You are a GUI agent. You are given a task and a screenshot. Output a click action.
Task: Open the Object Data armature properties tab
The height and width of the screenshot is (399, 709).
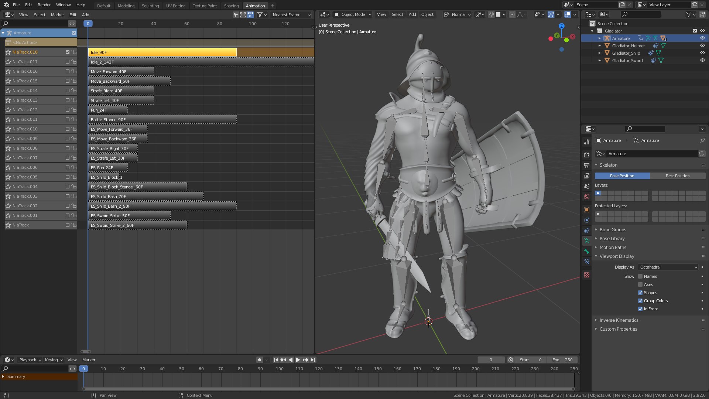(x=586, y=241)
